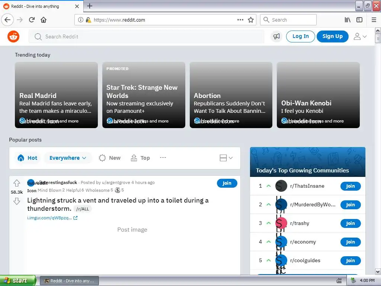Join the r/ThatsInsane community
The height and width of the screenshot is (286, 381).
[350, 186]
